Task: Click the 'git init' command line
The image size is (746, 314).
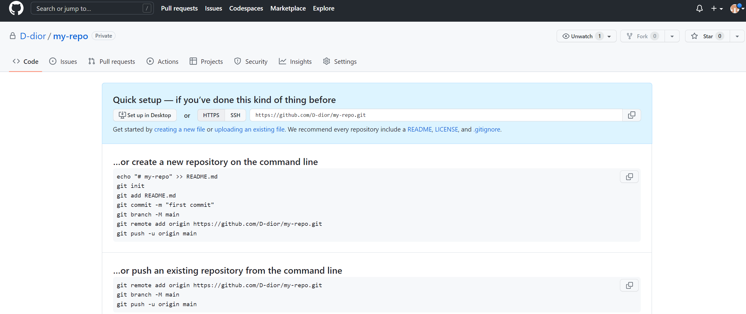Action: [131, 186]
